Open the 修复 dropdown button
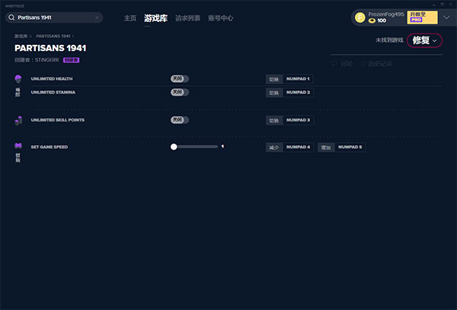 (424, 40)
